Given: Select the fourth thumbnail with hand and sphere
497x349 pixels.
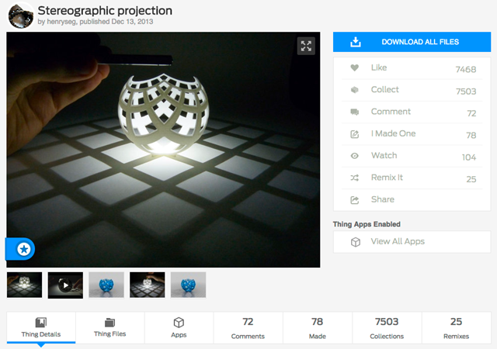Looking at the screenshot, I should [147, 285].
